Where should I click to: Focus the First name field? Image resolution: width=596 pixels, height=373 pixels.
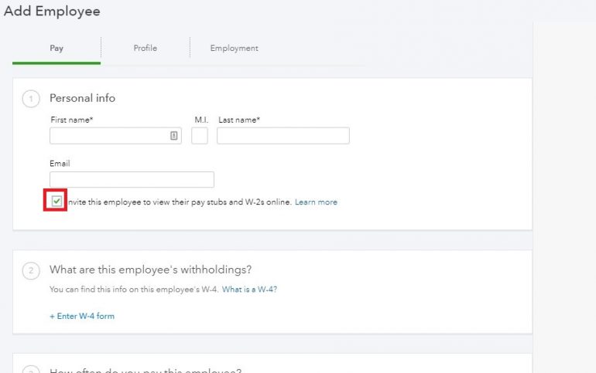tap(108, 136)
